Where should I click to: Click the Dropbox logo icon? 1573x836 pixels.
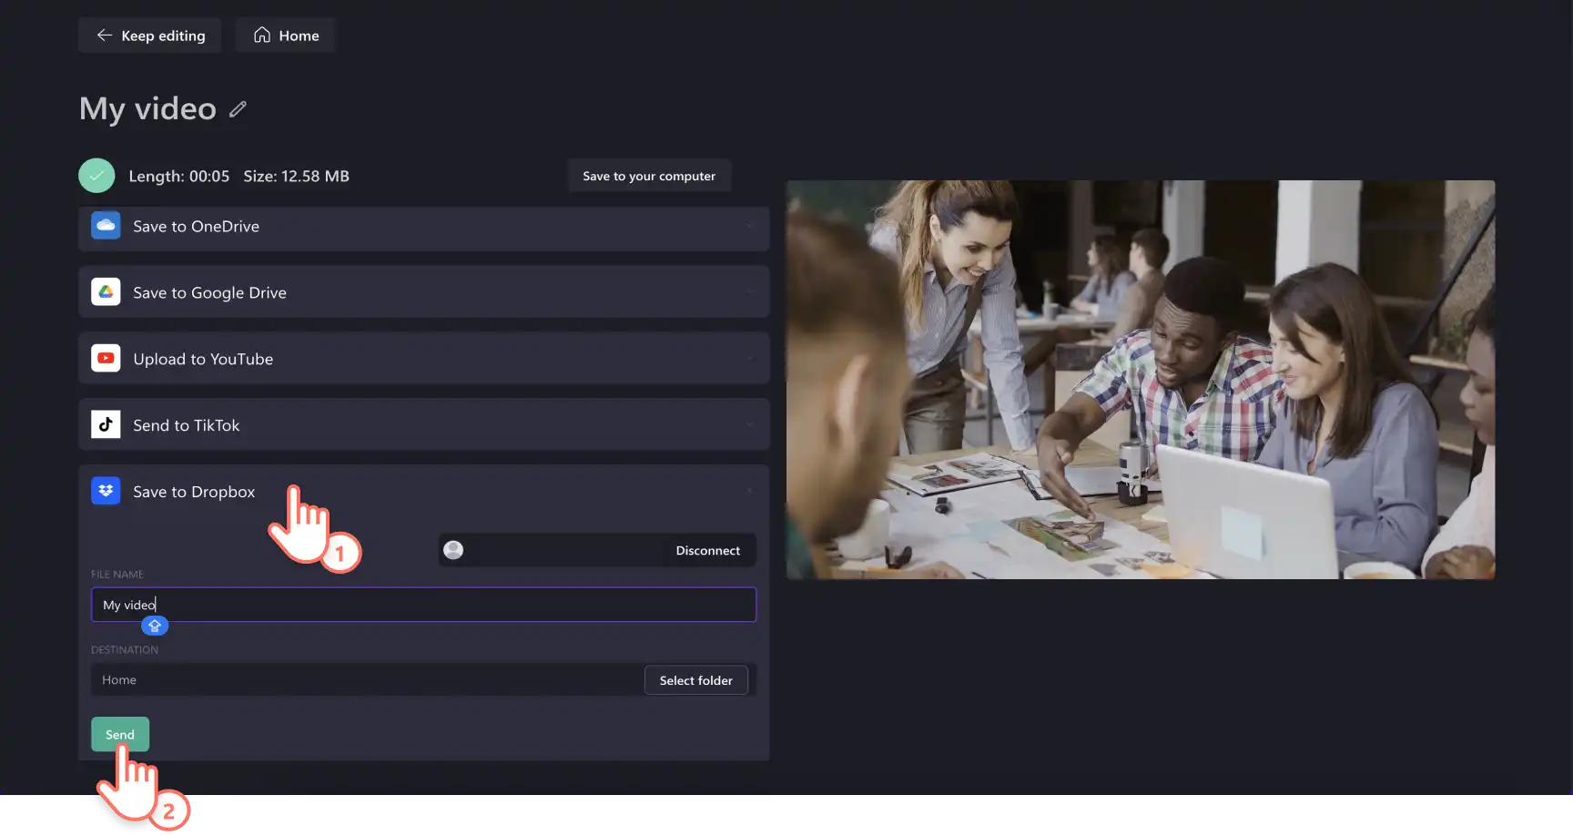click(106, 491)
